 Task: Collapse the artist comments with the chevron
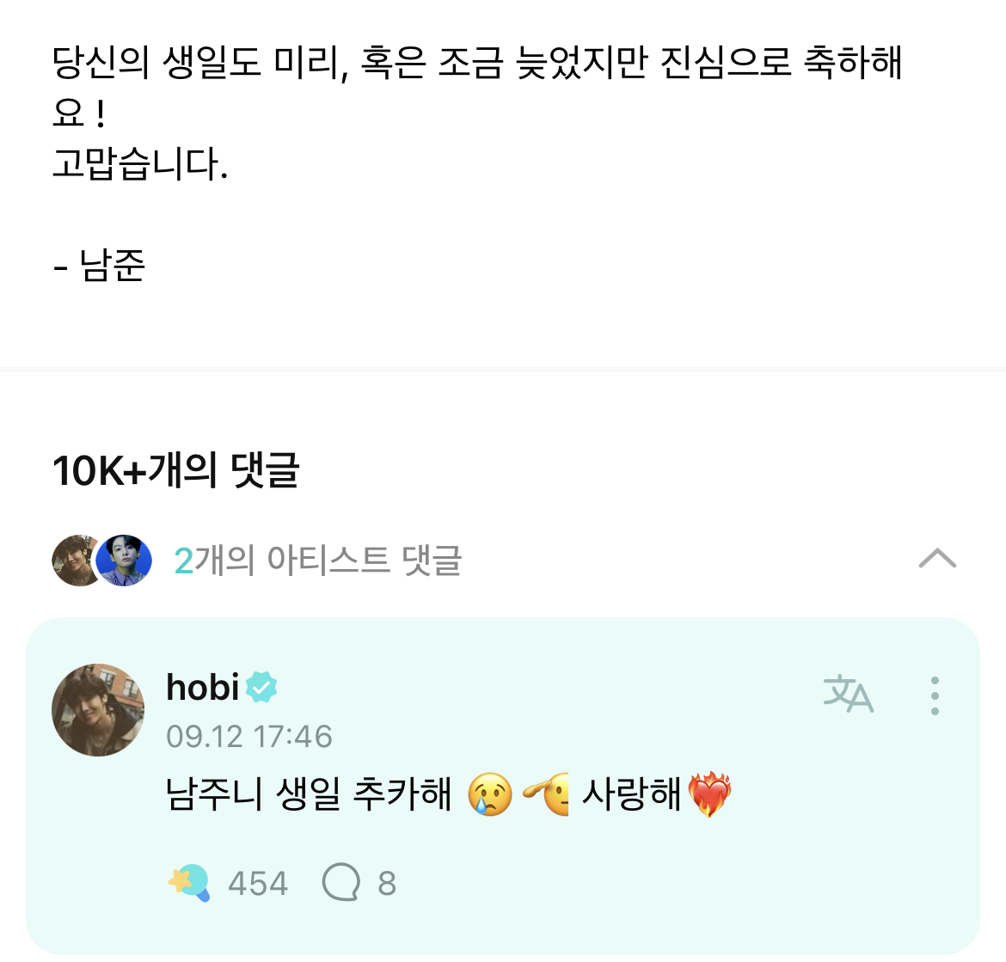[x=937, y=560]
